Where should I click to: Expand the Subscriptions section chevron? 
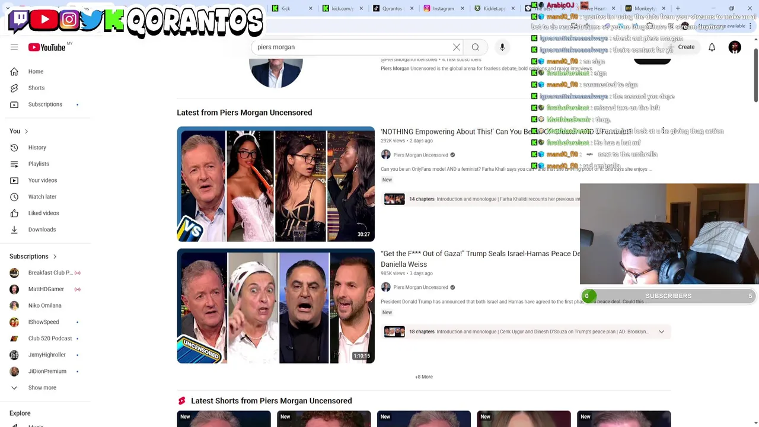click(x=55, y=257)
